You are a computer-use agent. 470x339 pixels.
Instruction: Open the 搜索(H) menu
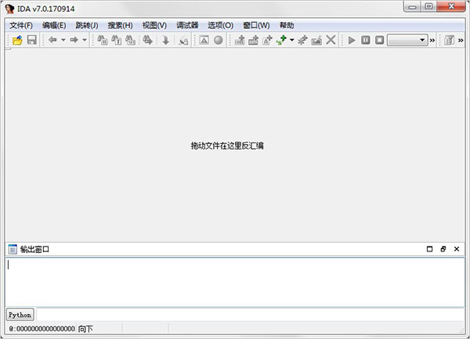pyautogui.click(x=120, y=26)
